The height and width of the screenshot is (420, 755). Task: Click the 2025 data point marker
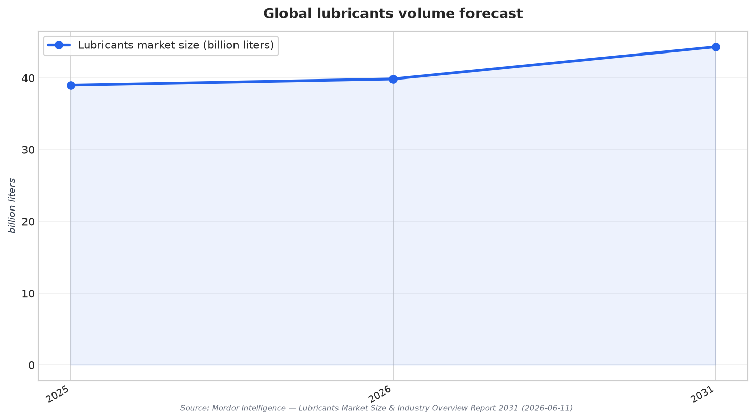[x=71, y=85]
